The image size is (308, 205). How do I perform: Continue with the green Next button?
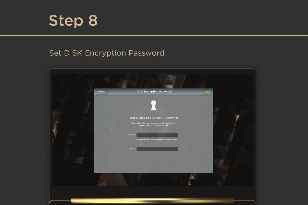[x=207, y=91]
